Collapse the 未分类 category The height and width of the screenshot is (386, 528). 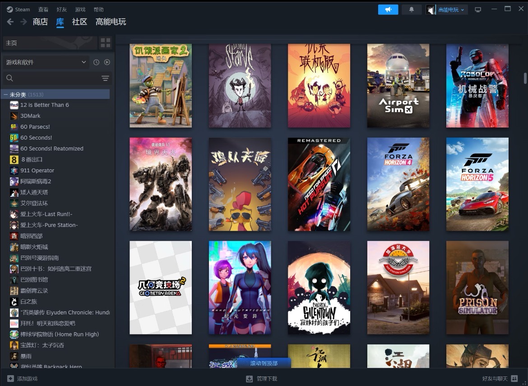tap(6, 94)
